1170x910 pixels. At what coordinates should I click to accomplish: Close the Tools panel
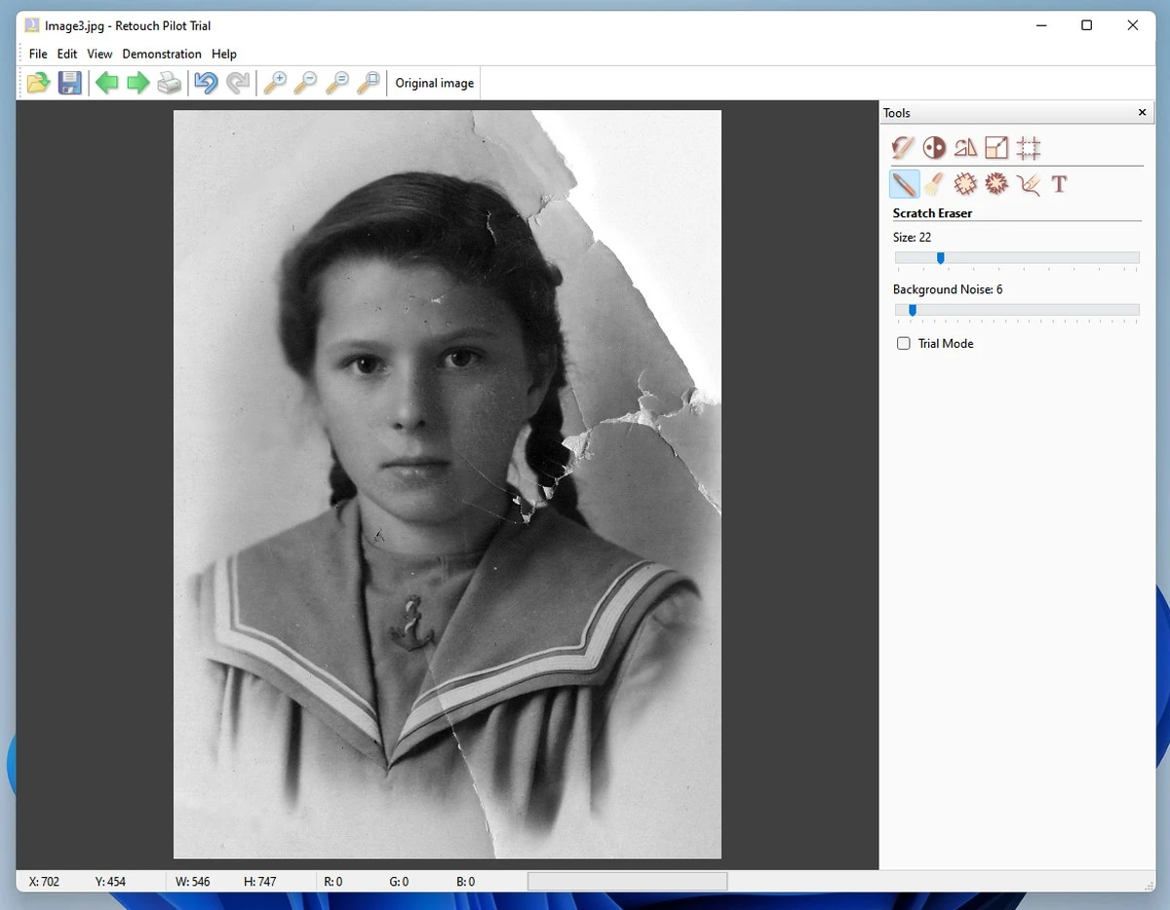[1141, 112]
